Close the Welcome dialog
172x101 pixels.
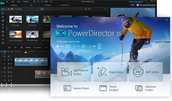point(167,19)
